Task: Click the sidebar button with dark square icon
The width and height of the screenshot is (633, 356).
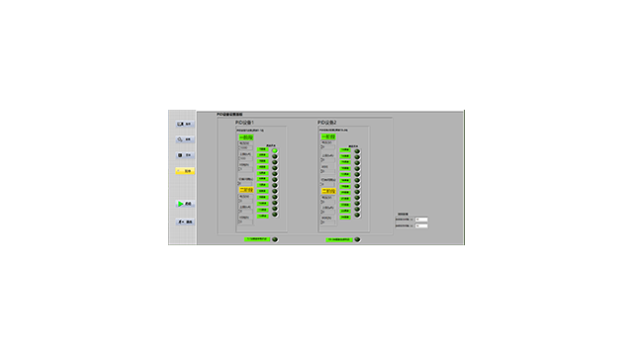Action: click(x=185, y=155)
